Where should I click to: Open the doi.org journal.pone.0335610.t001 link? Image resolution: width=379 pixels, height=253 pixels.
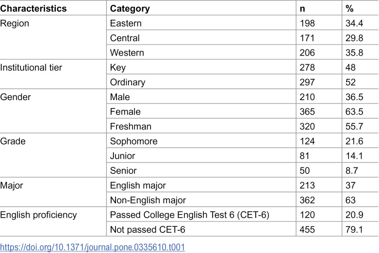[92, 247]
